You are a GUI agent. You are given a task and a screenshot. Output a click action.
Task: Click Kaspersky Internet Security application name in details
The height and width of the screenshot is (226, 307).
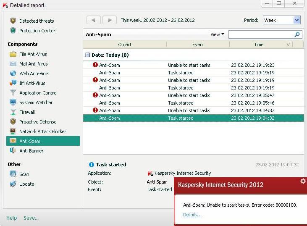[183, 173]
